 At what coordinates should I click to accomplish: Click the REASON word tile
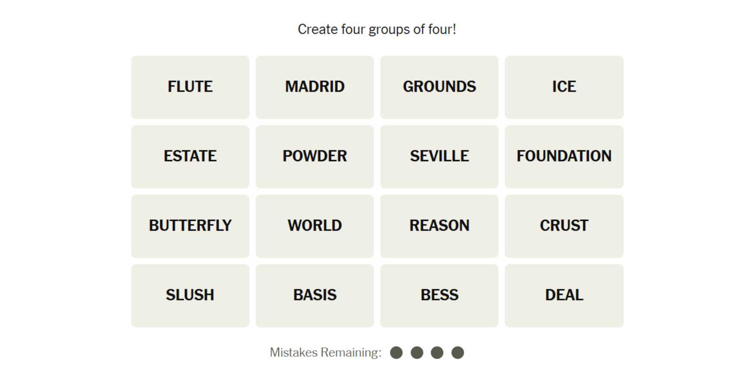coord(439,226)
